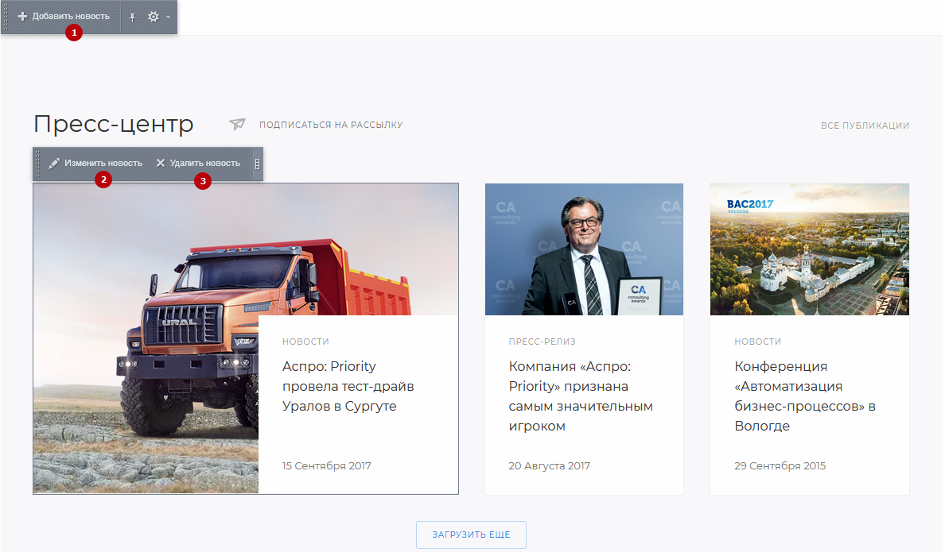Viewport: 945px width, 552px height.
Task: Open the man with award photo
Action: point(584,249)
